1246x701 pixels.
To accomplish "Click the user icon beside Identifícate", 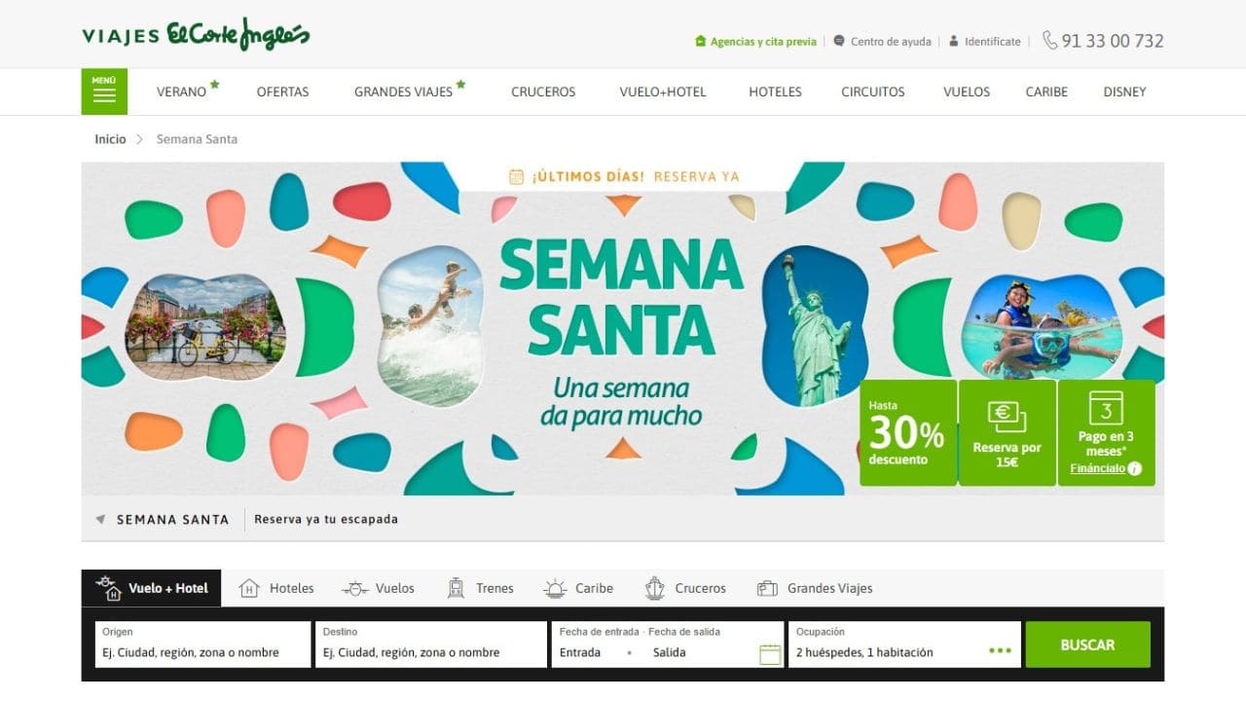I will (954, 41).
